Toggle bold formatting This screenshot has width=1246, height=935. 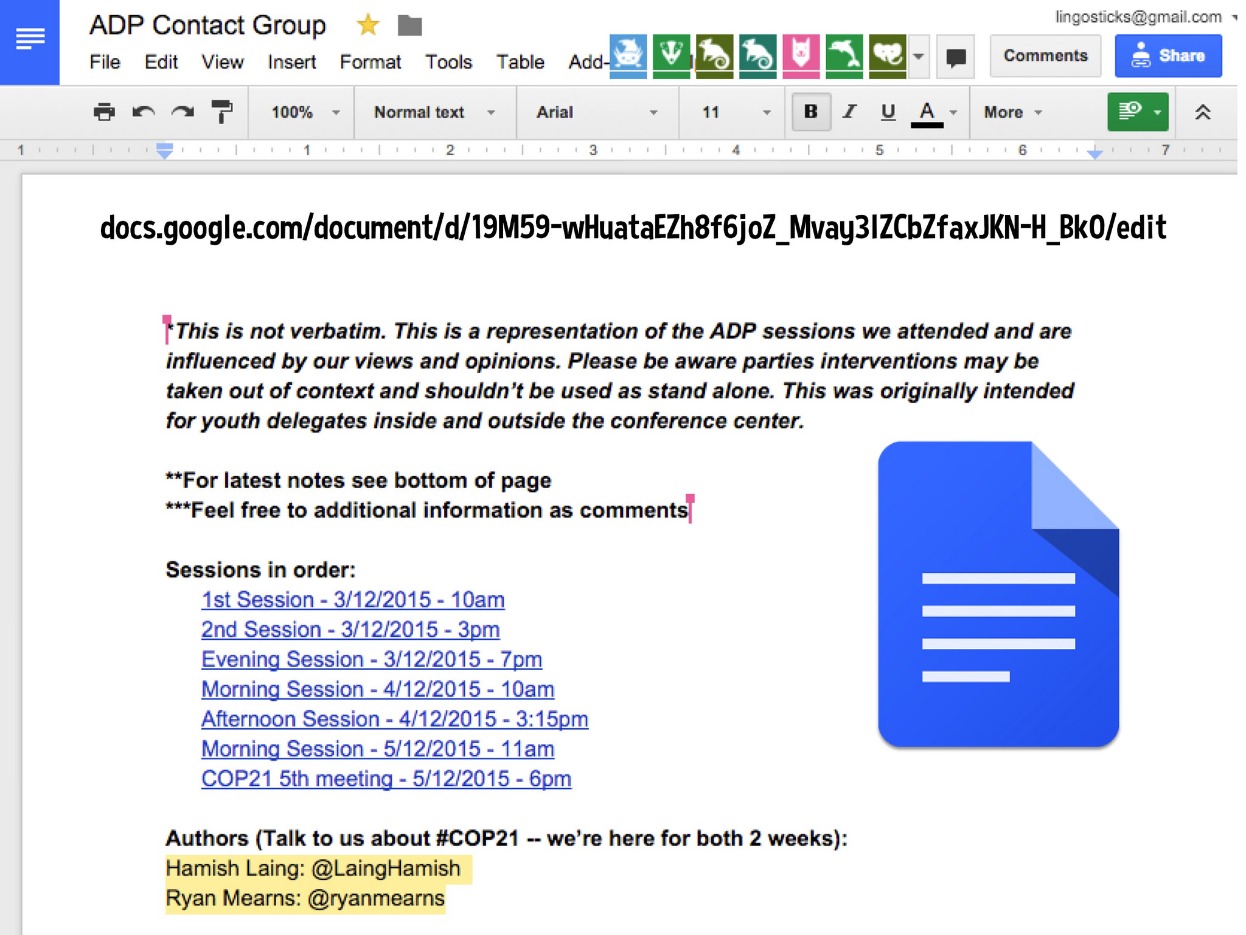tap(811, 112)
